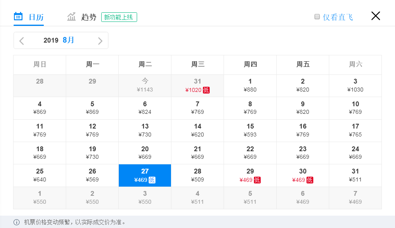Choose August 28 at ¥509
This screenshot has width=395, height=228.
(198, 175)
